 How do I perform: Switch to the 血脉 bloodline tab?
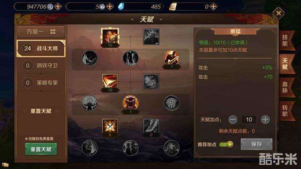tap(286, 87)
